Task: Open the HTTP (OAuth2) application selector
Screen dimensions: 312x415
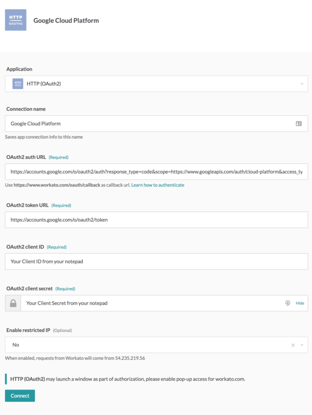Action: 156,84
